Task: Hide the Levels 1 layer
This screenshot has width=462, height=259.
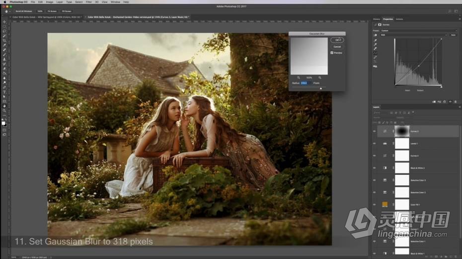Action: pyautogui.click(x=375, y=144)
